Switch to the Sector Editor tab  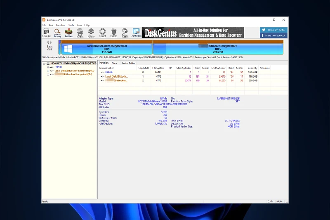pos(128,63)
